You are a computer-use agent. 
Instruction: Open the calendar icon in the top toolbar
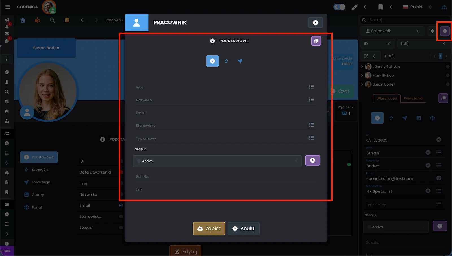(x=67, y=20)
